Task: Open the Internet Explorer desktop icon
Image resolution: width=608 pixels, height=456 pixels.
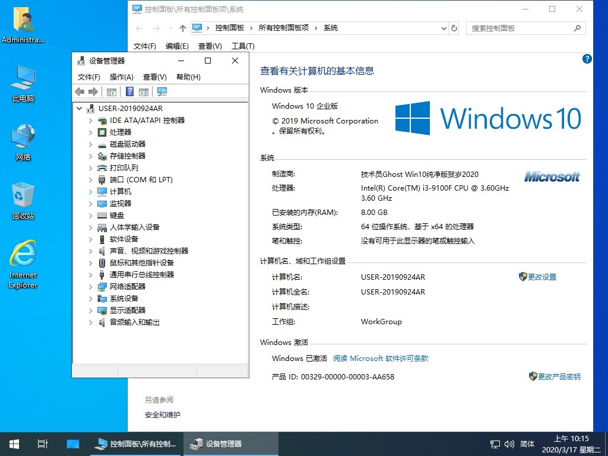Action: 23,264
